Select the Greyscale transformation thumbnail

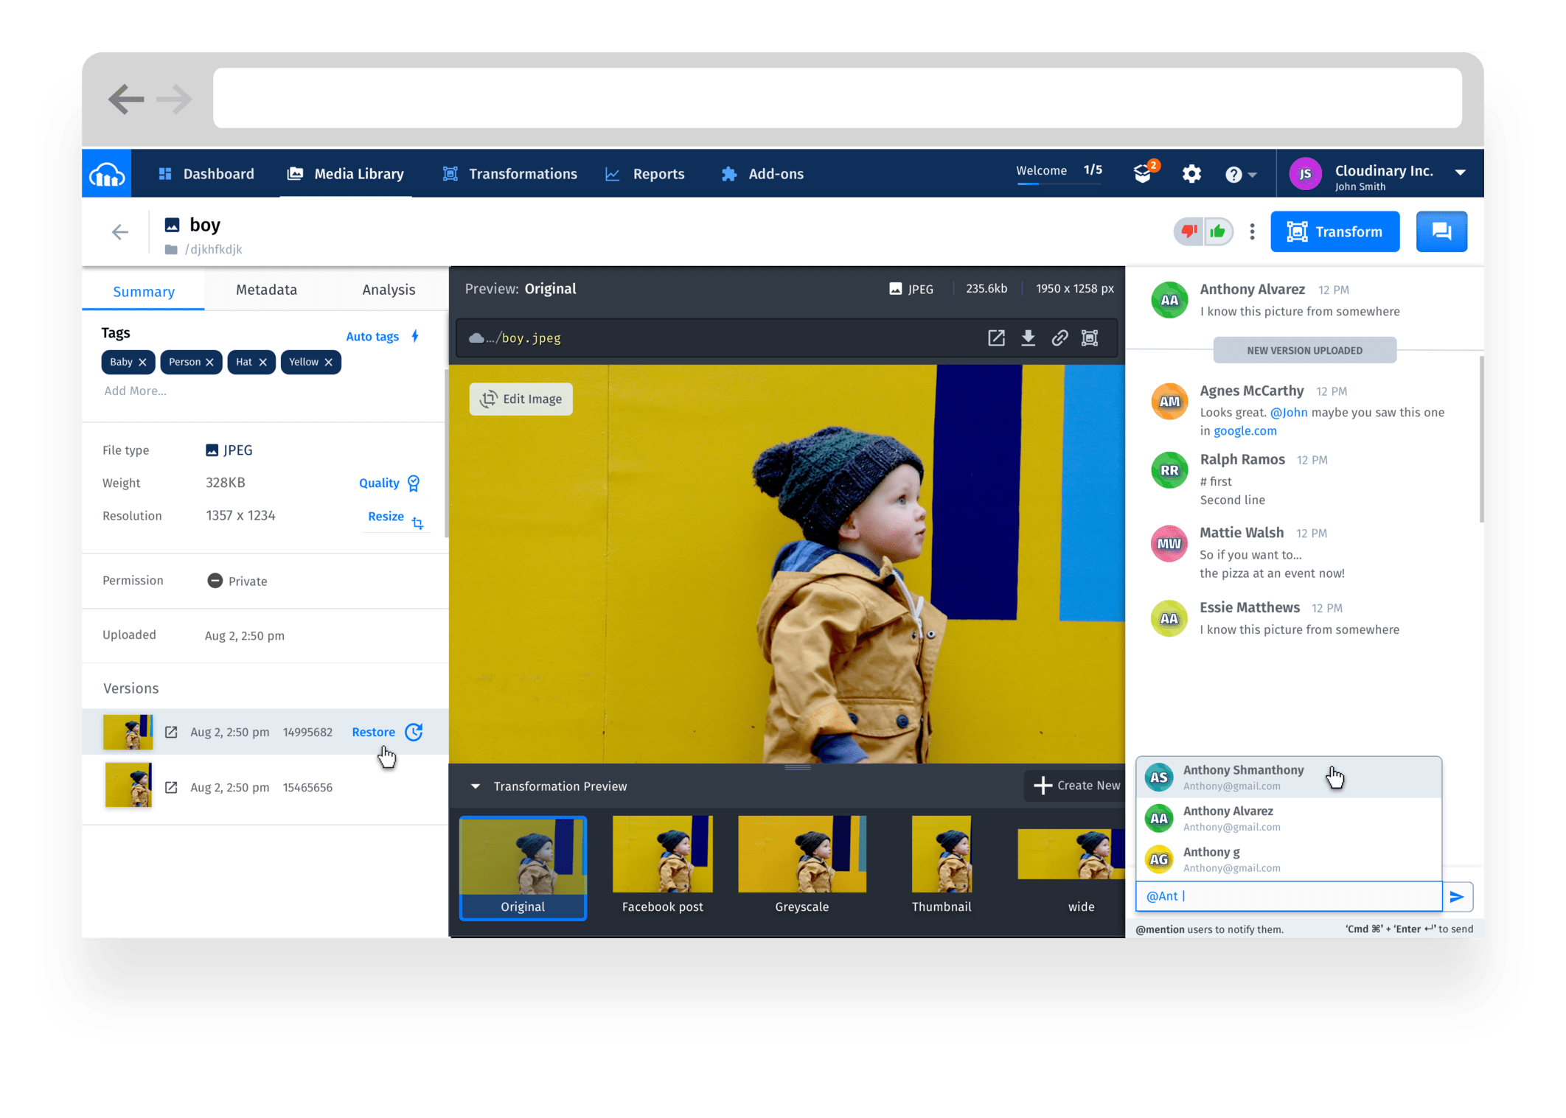click(x=801, y=853)
